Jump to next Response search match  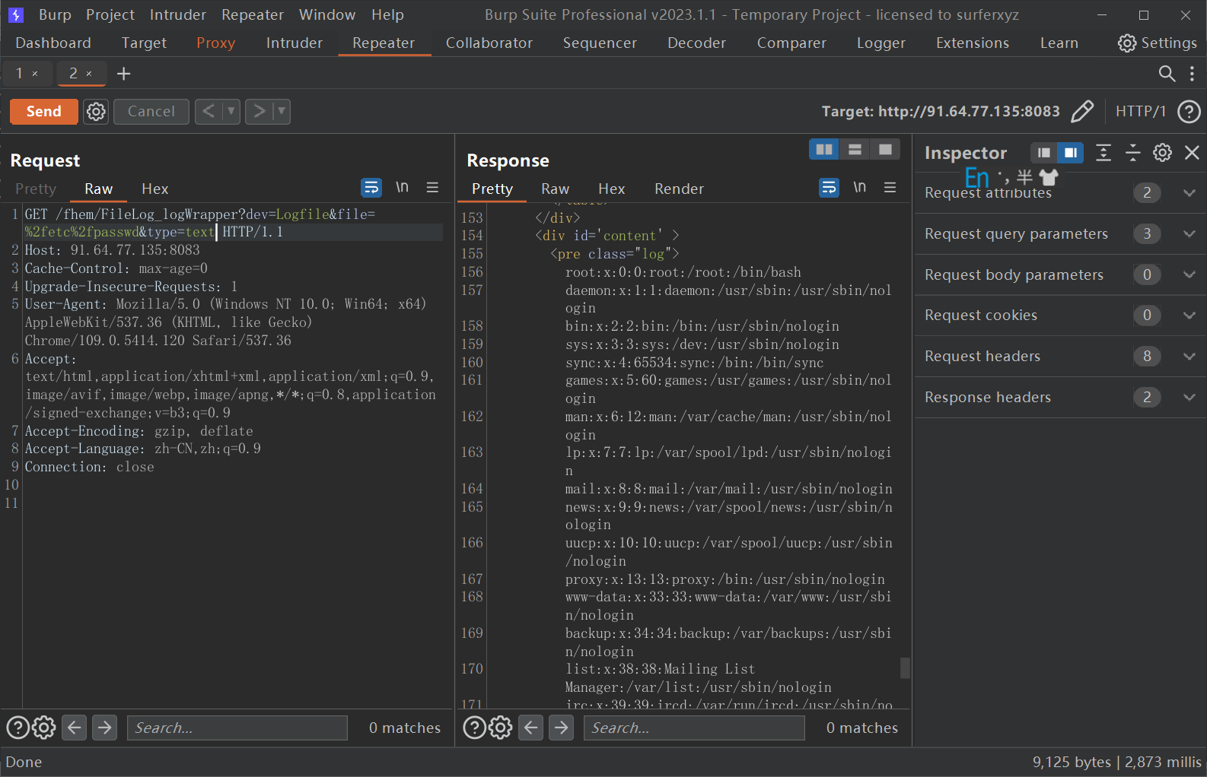pyautogui.click(x=562, y=728)
